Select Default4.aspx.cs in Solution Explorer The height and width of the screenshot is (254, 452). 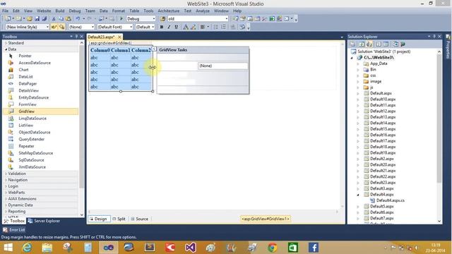coord(390,200)
